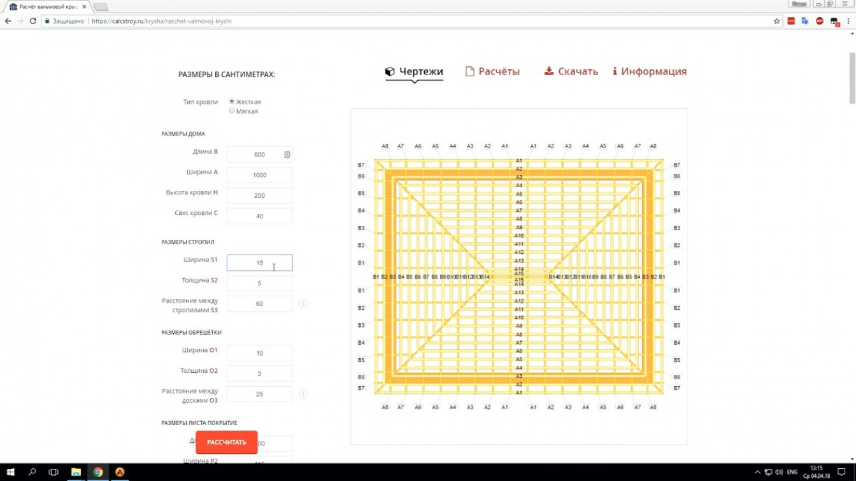Open Task View on the taskbar

tap(53, 472)
